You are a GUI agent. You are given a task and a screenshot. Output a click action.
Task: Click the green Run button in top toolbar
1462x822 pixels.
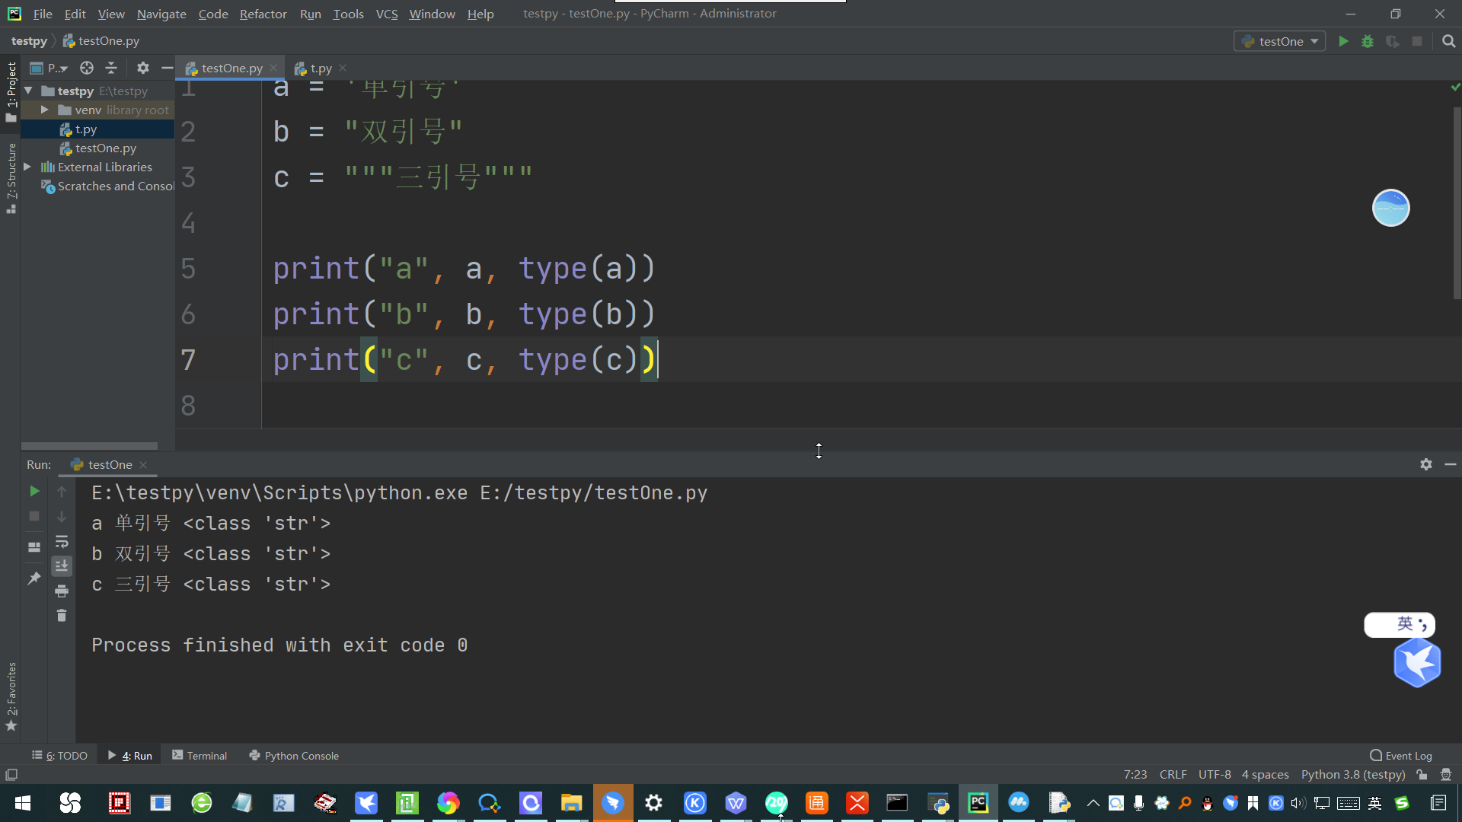1343,41
